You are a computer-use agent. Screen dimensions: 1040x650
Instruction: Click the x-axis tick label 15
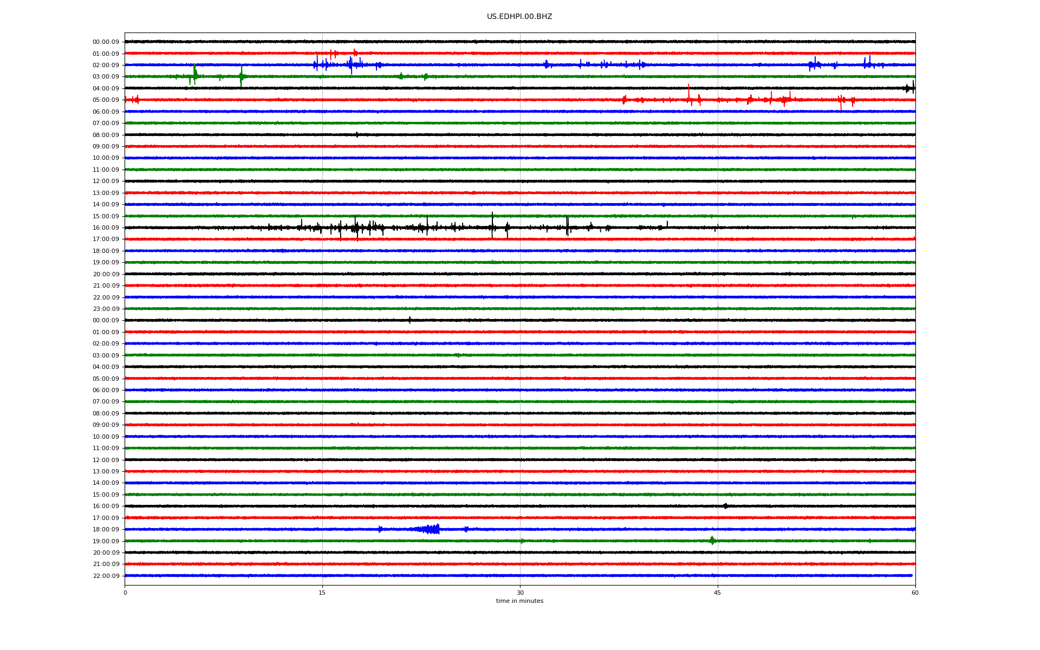322,593
